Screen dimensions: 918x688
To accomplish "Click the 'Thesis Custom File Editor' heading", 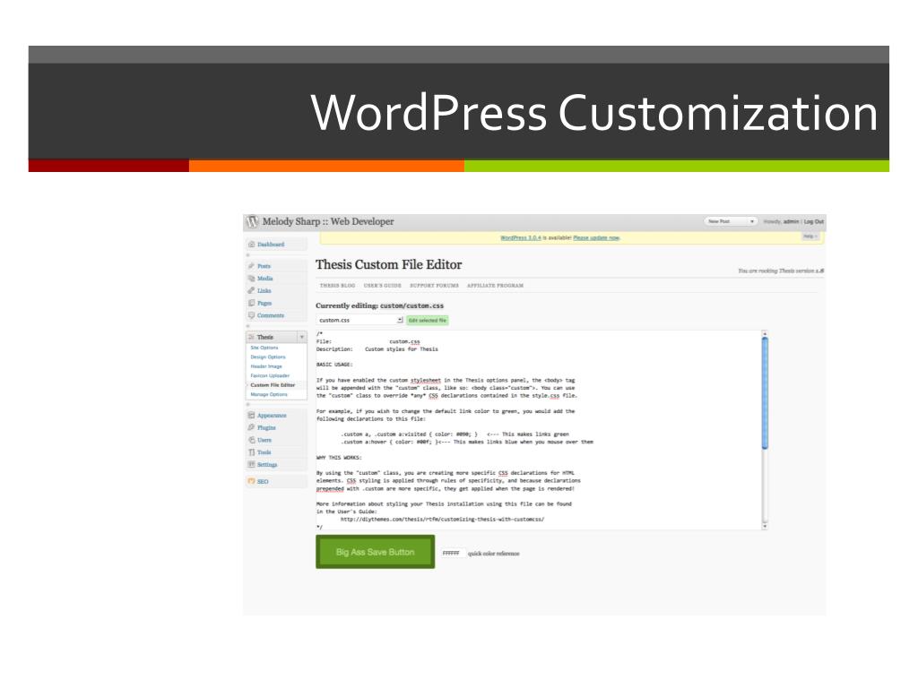I will coord(389,264).
